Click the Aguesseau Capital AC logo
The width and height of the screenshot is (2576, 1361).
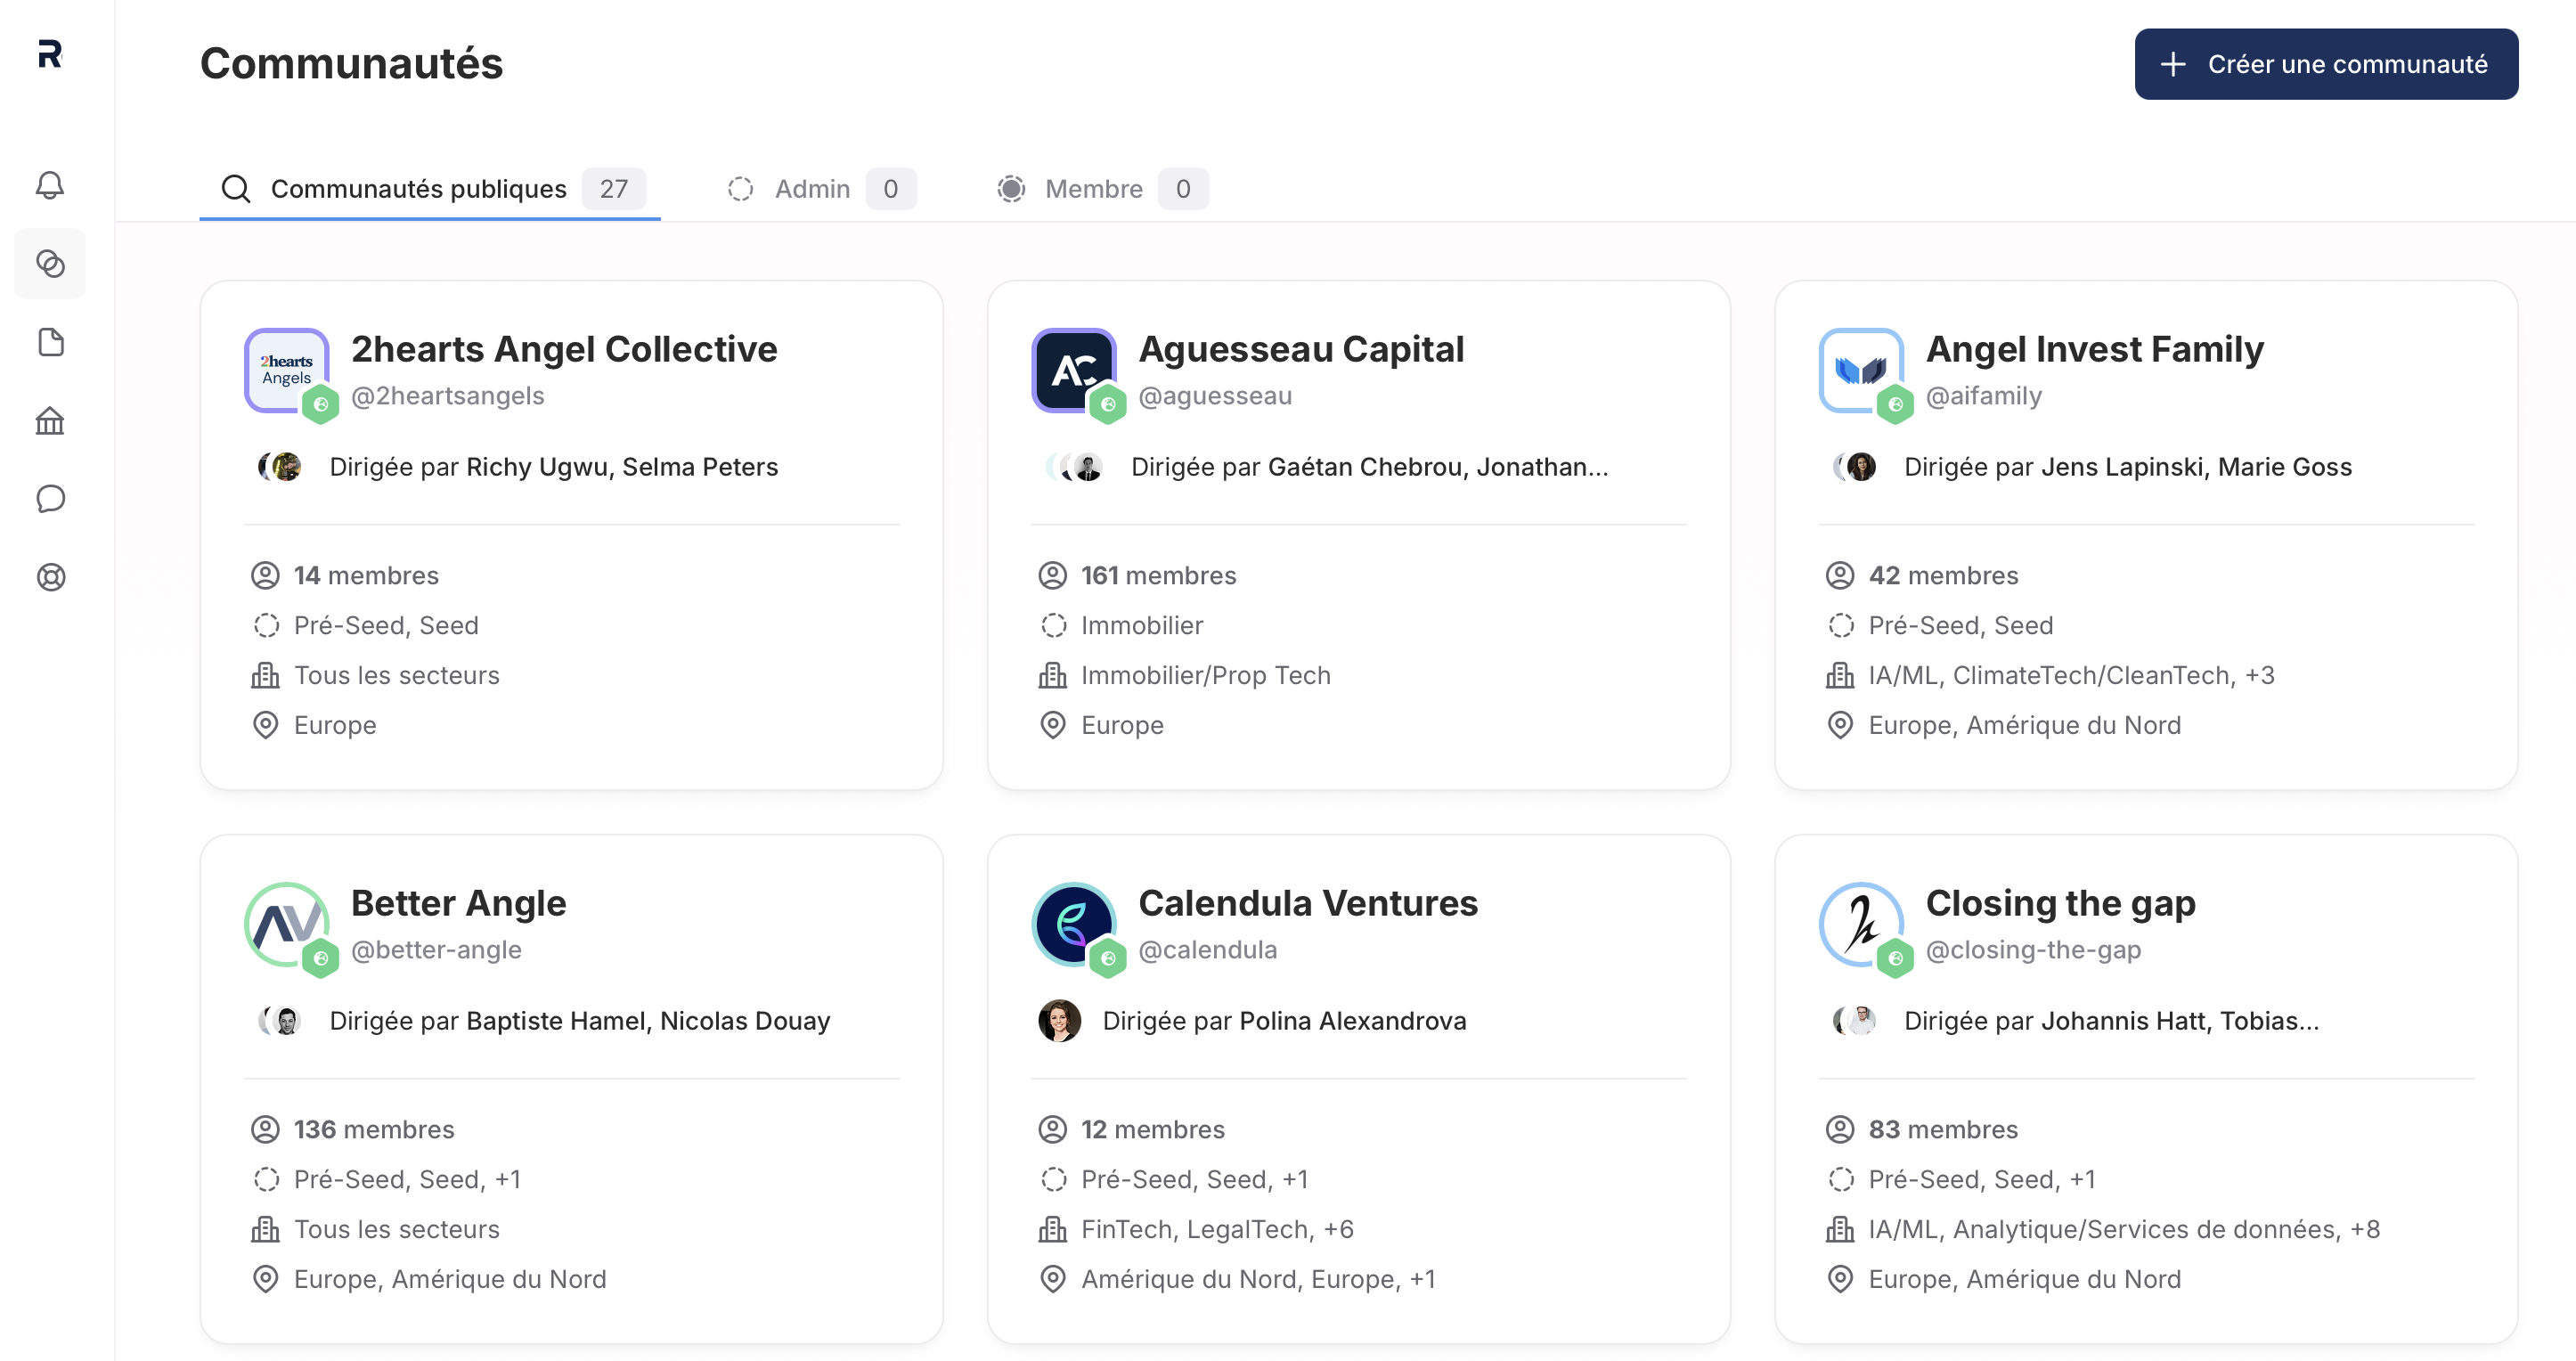point(1074,370)
